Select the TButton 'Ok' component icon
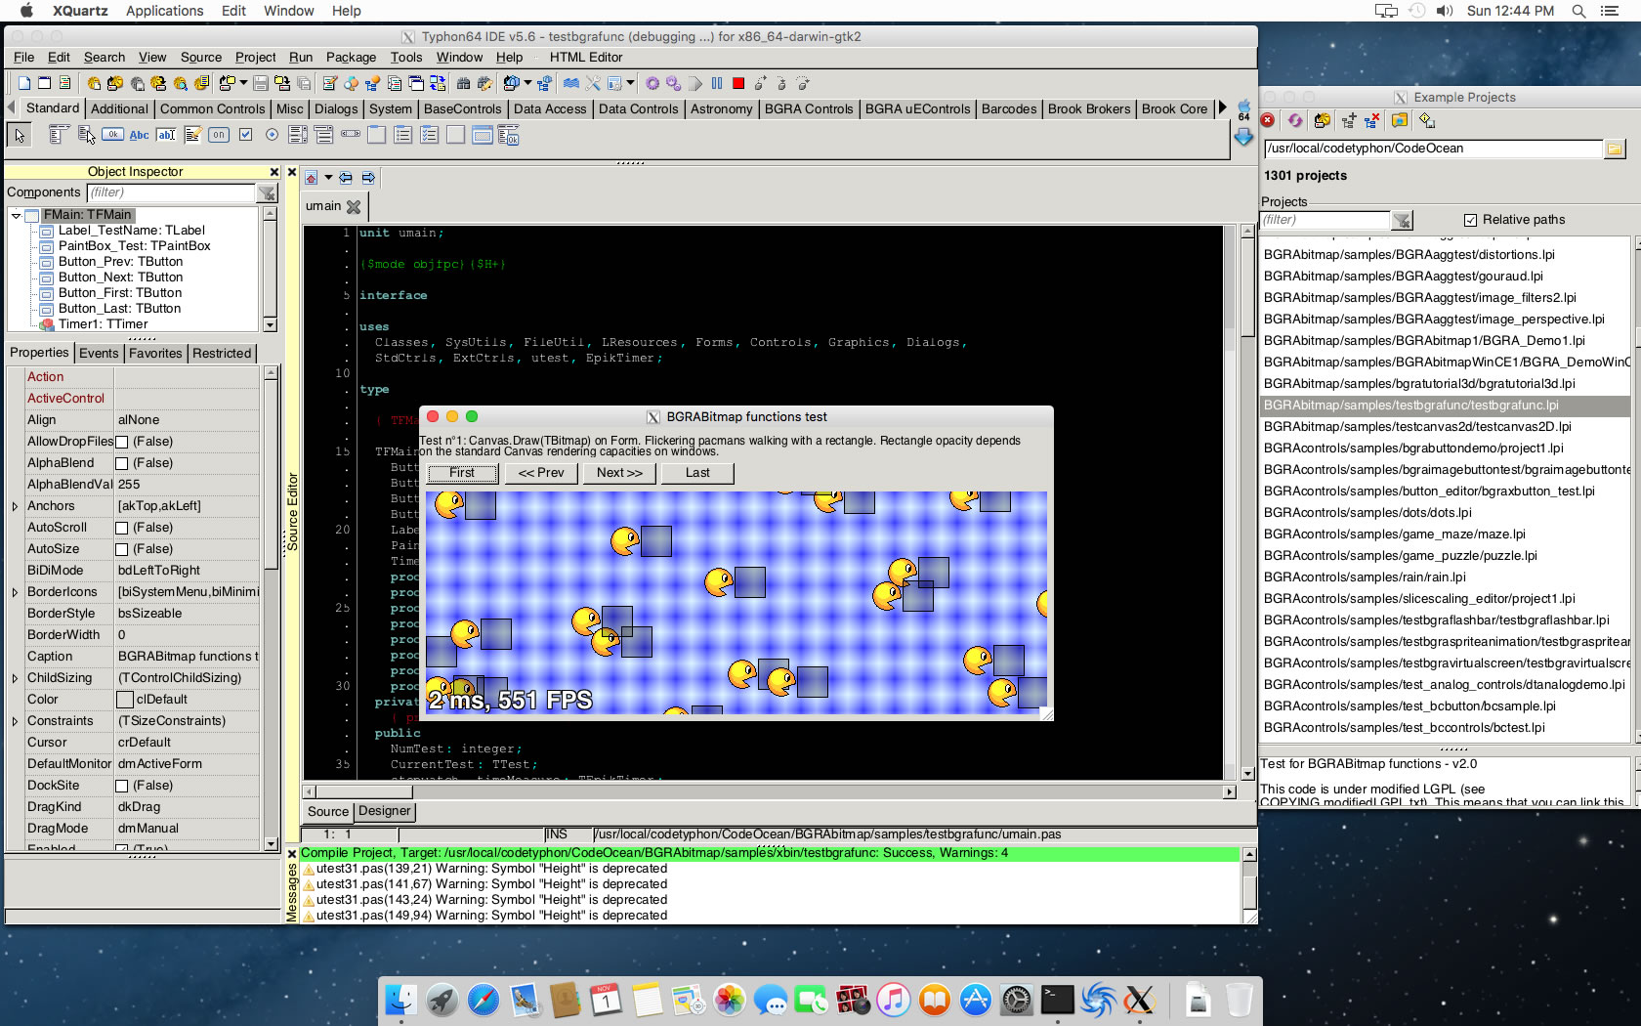1641x1026 pixels. 113,135
